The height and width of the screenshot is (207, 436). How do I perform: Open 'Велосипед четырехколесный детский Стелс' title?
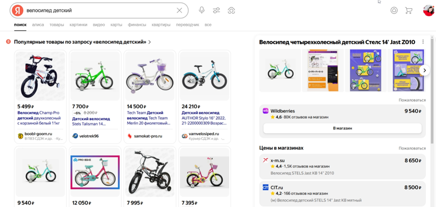point(337,42)
